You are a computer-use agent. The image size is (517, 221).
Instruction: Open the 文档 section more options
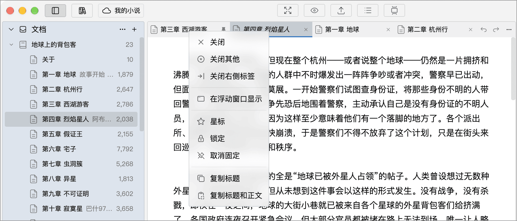tap(123, 29)
